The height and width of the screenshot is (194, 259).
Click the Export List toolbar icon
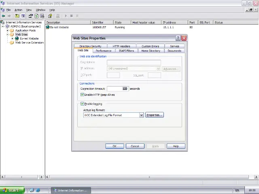point(42,16)
